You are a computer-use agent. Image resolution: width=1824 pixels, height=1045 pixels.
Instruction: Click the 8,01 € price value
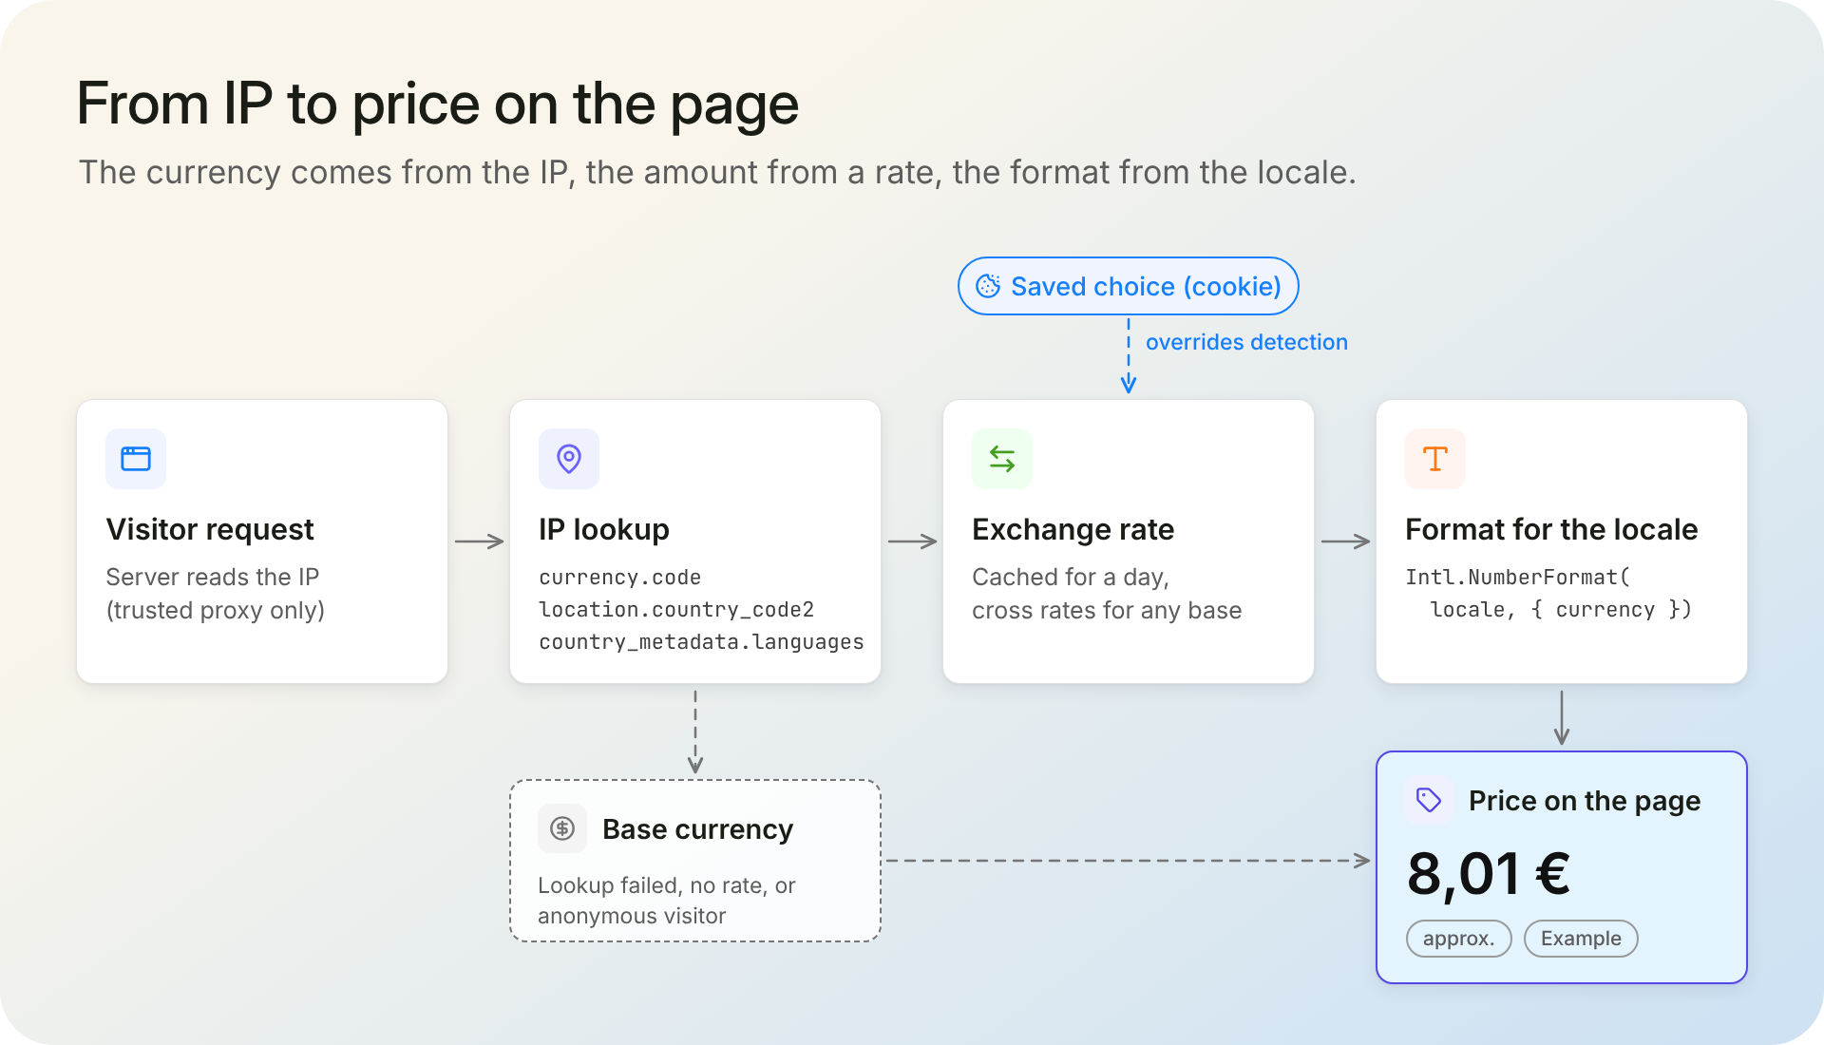click(1489, 874)
